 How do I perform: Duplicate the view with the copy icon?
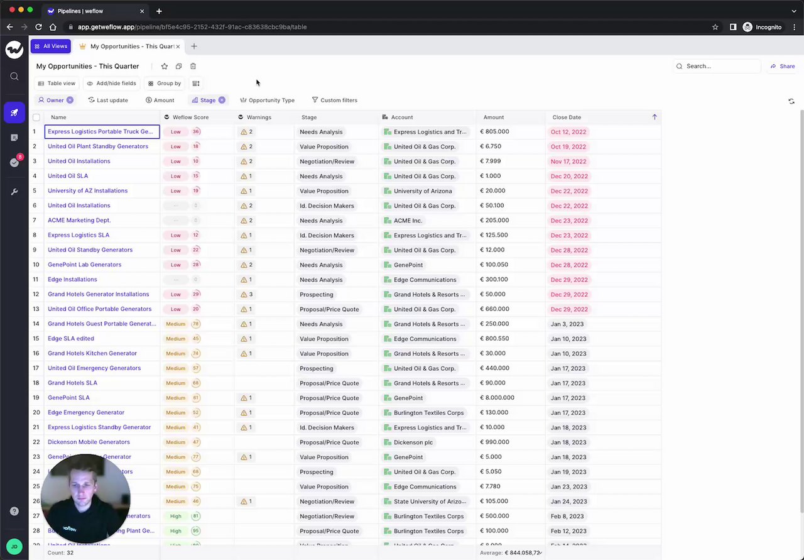pyautogui.click(x=178, y=66)
